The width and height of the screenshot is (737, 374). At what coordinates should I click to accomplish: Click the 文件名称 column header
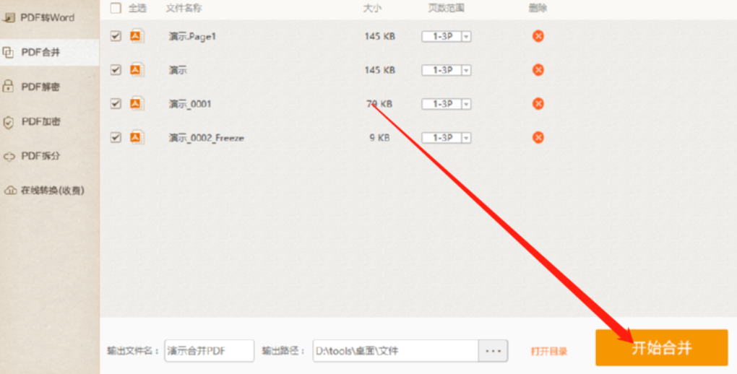click(x=184, y=9)
